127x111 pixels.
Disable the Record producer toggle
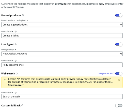click(x=119, y=15)
